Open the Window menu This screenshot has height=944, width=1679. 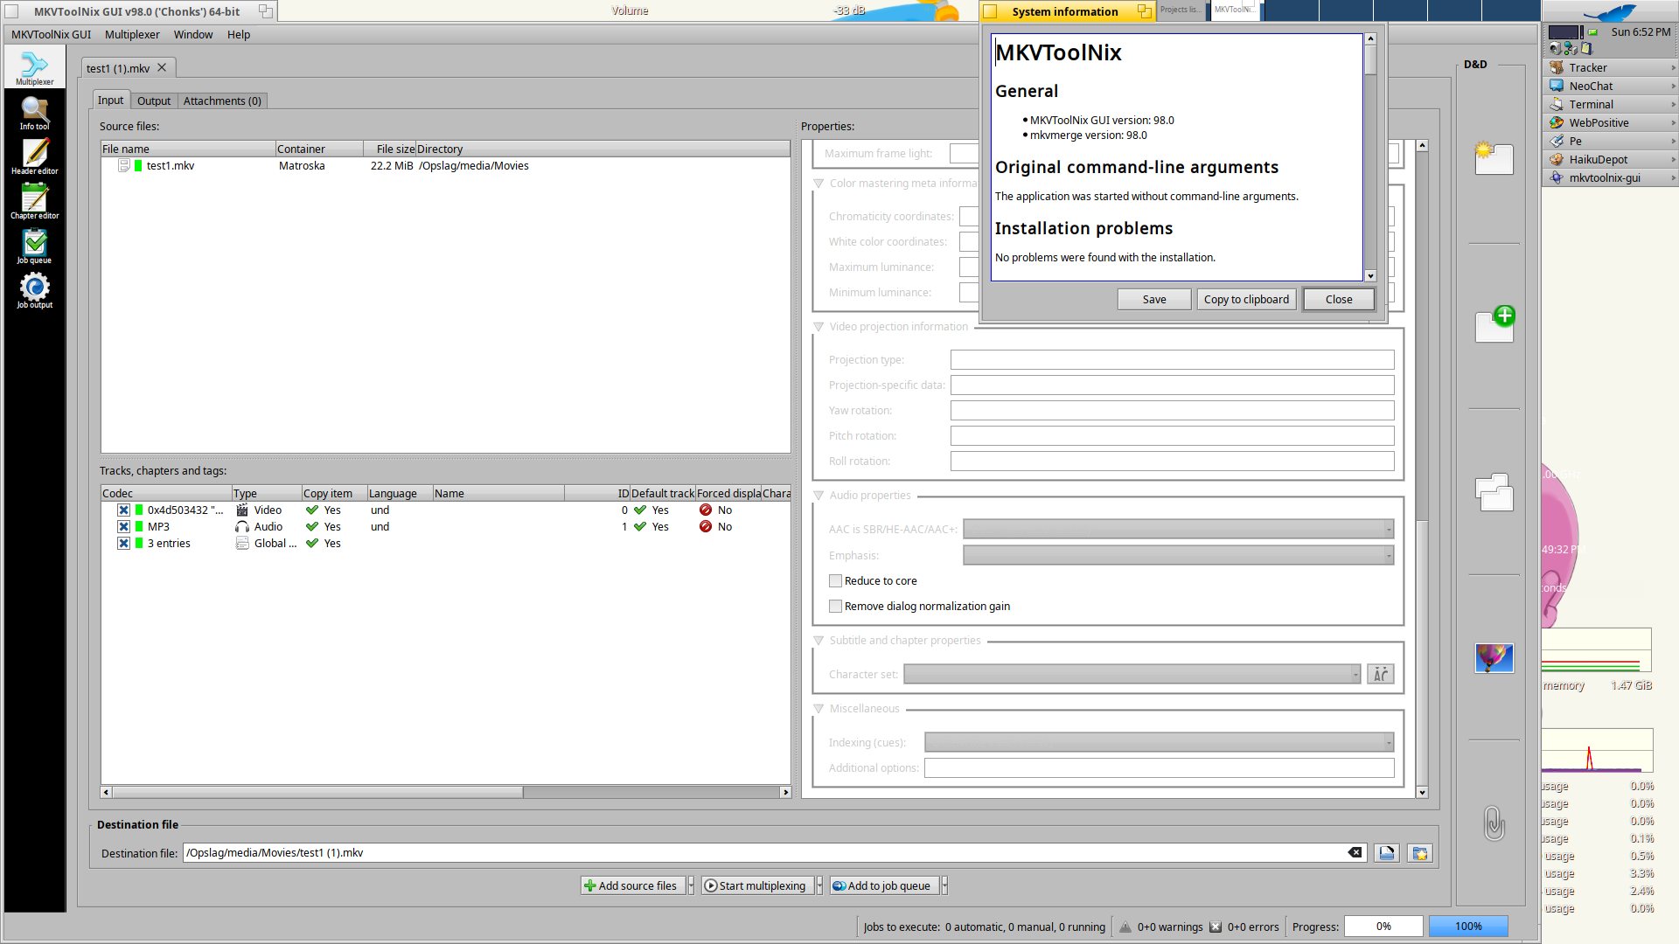click(193, 34)
